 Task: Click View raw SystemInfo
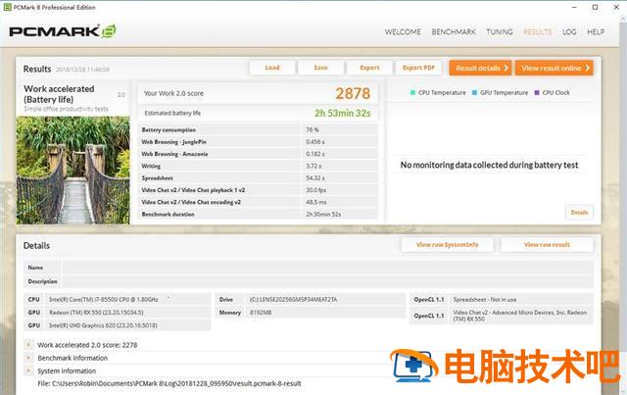click(x=447, y=244)
